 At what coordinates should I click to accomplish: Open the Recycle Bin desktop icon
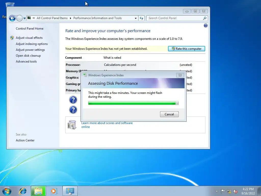pyautogui.click(x=10, y=5)
